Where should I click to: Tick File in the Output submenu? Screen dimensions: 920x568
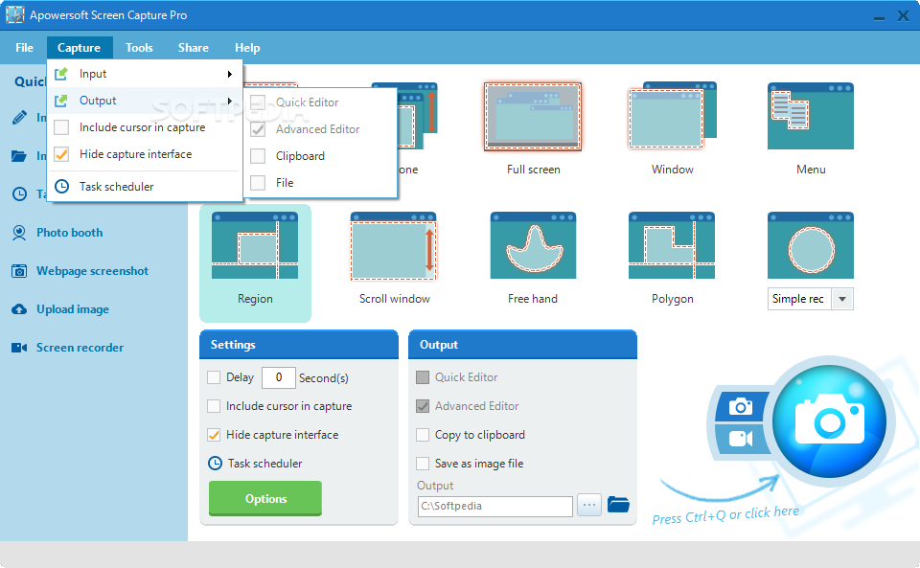258,183
